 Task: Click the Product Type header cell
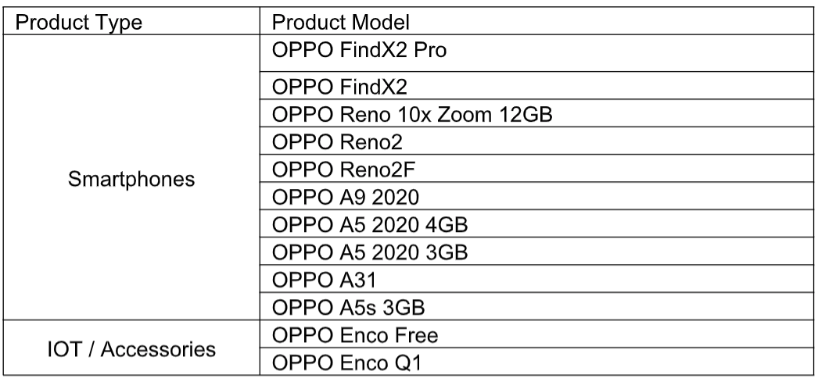click(80, 22)
